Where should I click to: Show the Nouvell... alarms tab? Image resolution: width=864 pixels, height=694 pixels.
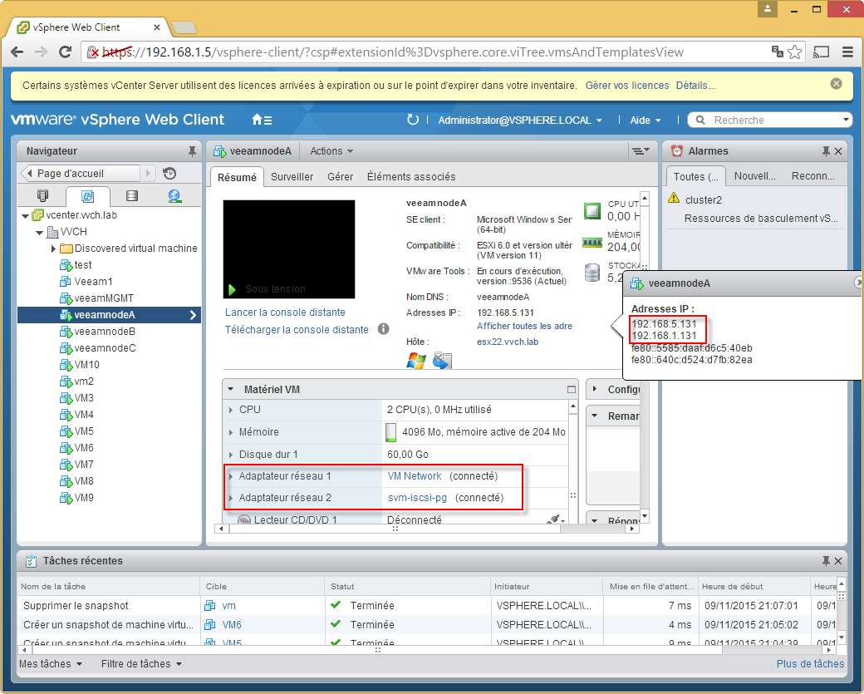point(754,176)
